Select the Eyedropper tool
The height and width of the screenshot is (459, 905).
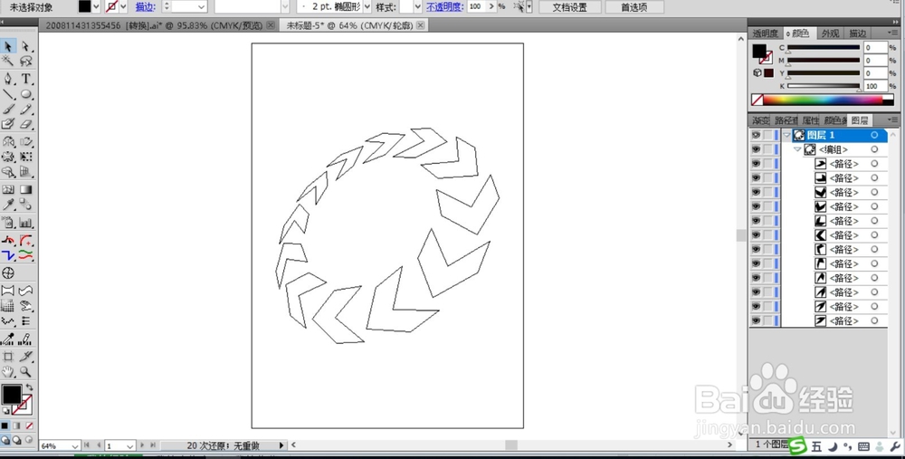[8, 205]
